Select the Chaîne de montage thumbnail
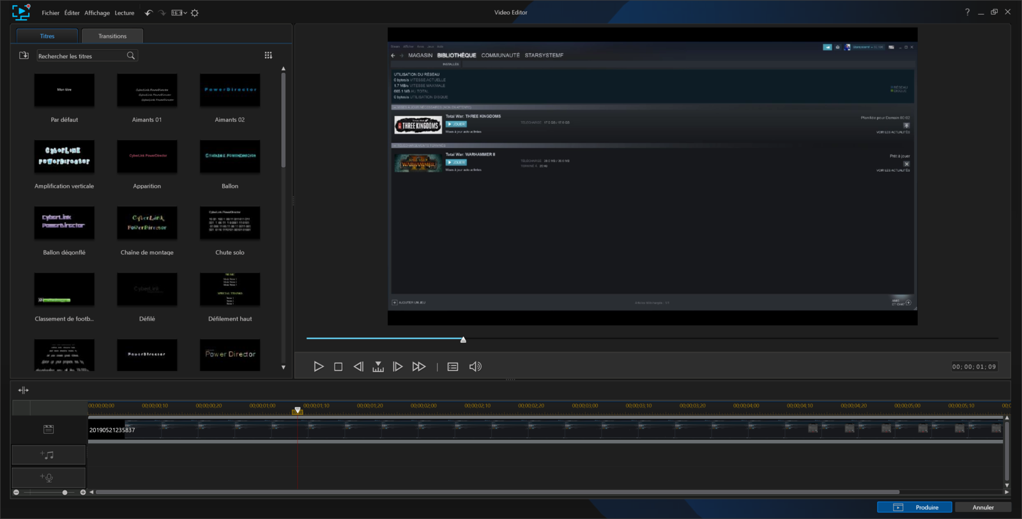 [147, 223]
